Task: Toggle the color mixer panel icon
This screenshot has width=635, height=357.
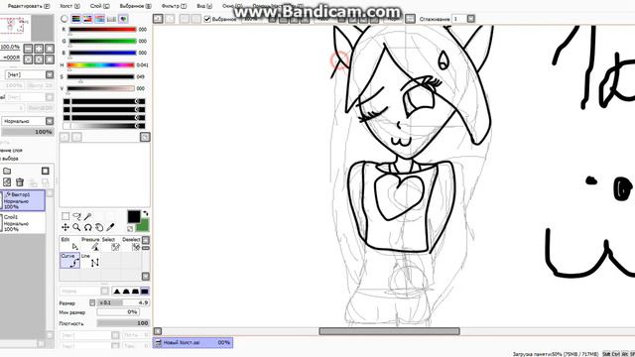Action: [99, 19]
